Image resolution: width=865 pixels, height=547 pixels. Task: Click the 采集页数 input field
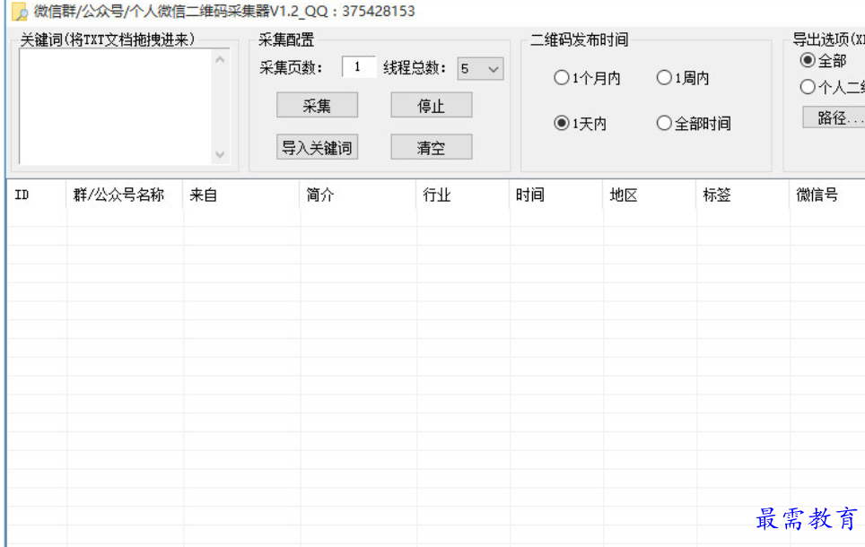click(x=359, y=67)
